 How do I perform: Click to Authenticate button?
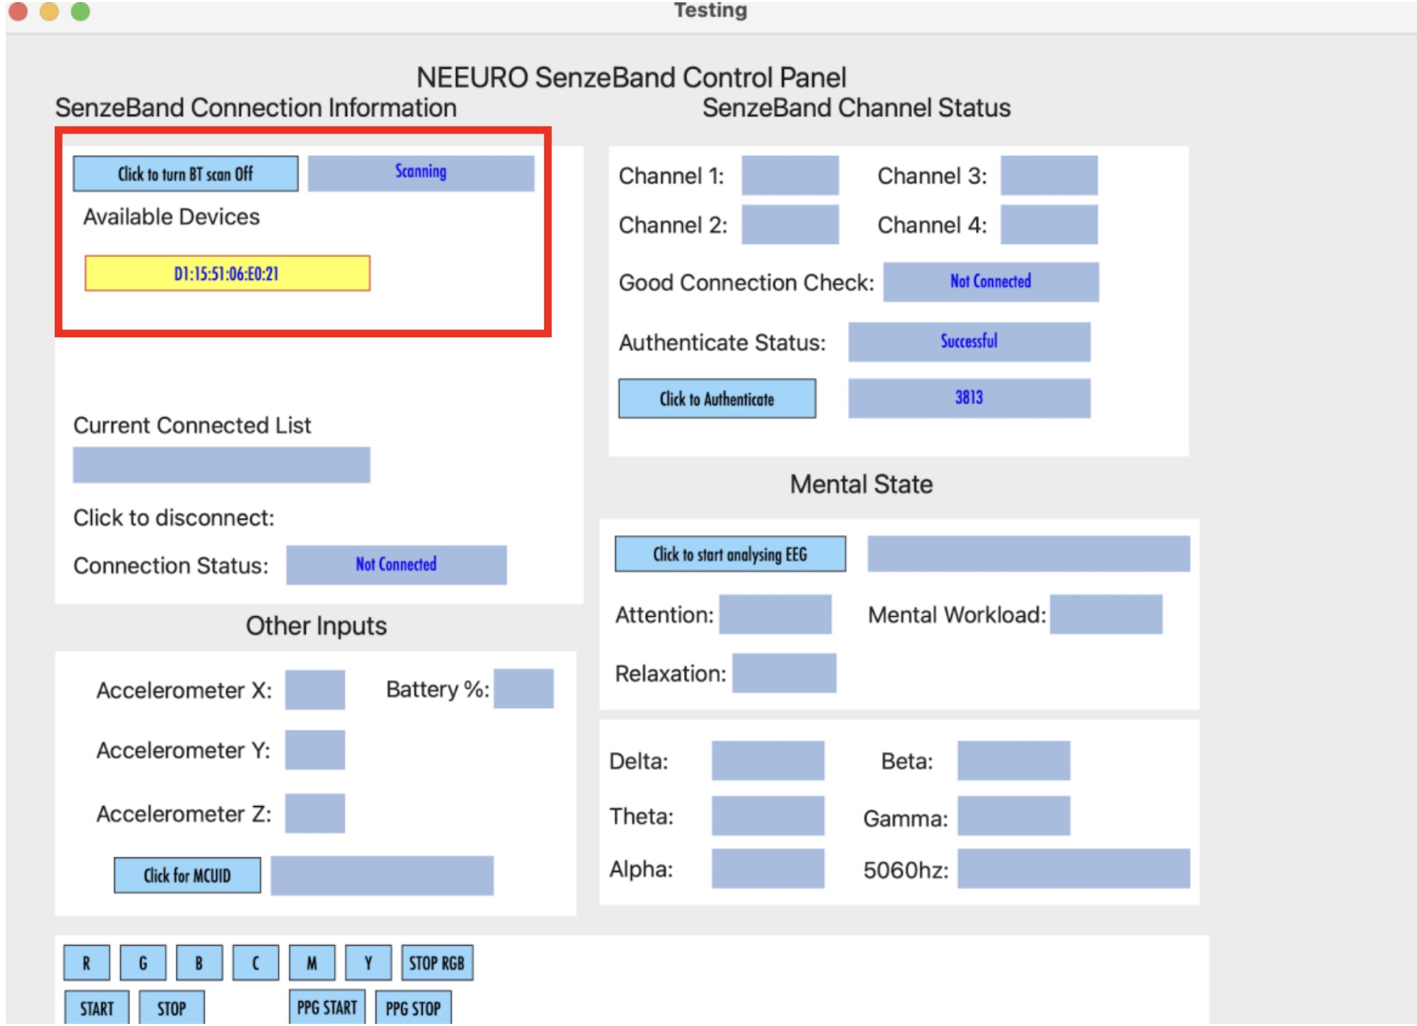716,398
